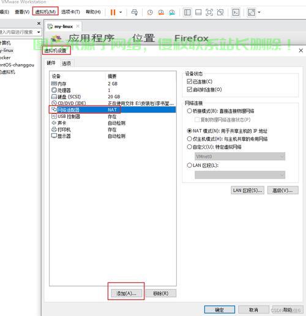306x316 pixels.
Task: Click the LAN 区段(S)... button
Action: point(247,190)
